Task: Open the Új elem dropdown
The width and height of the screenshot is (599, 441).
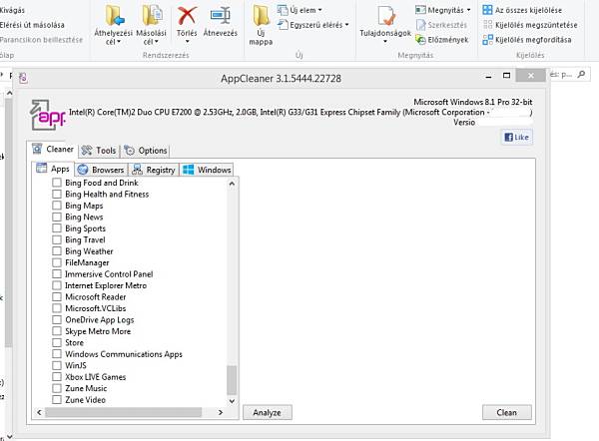Action: click(299, 10)
